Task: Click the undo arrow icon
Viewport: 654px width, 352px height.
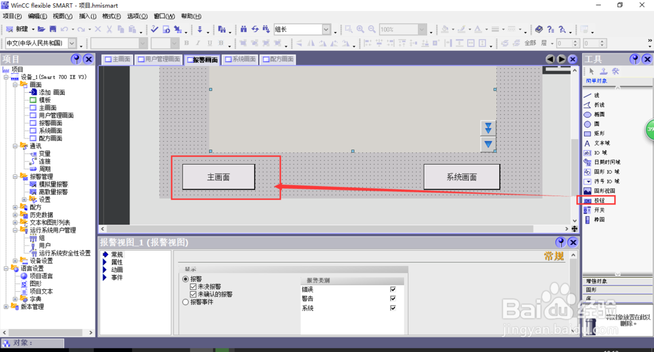Action: coord(64,29)
